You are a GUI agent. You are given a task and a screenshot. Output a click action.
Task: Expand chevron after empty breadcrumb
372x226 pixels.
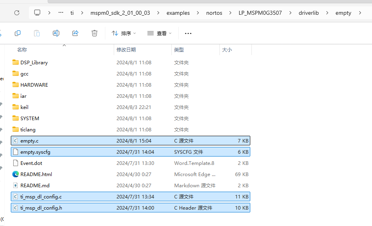click(360, 13)
